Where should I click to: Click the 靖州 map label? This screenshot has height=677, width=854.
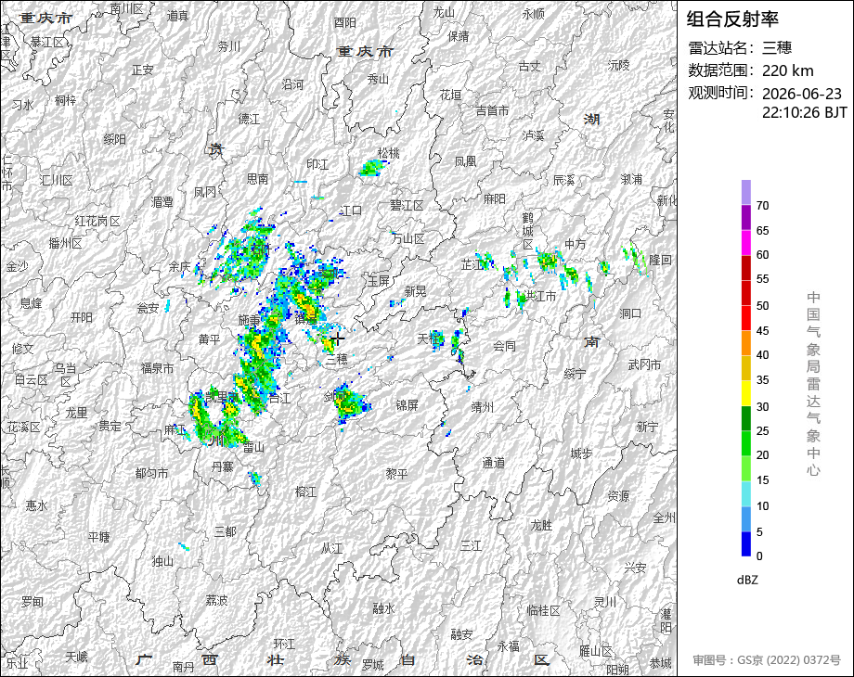click(x=482, y=407)
